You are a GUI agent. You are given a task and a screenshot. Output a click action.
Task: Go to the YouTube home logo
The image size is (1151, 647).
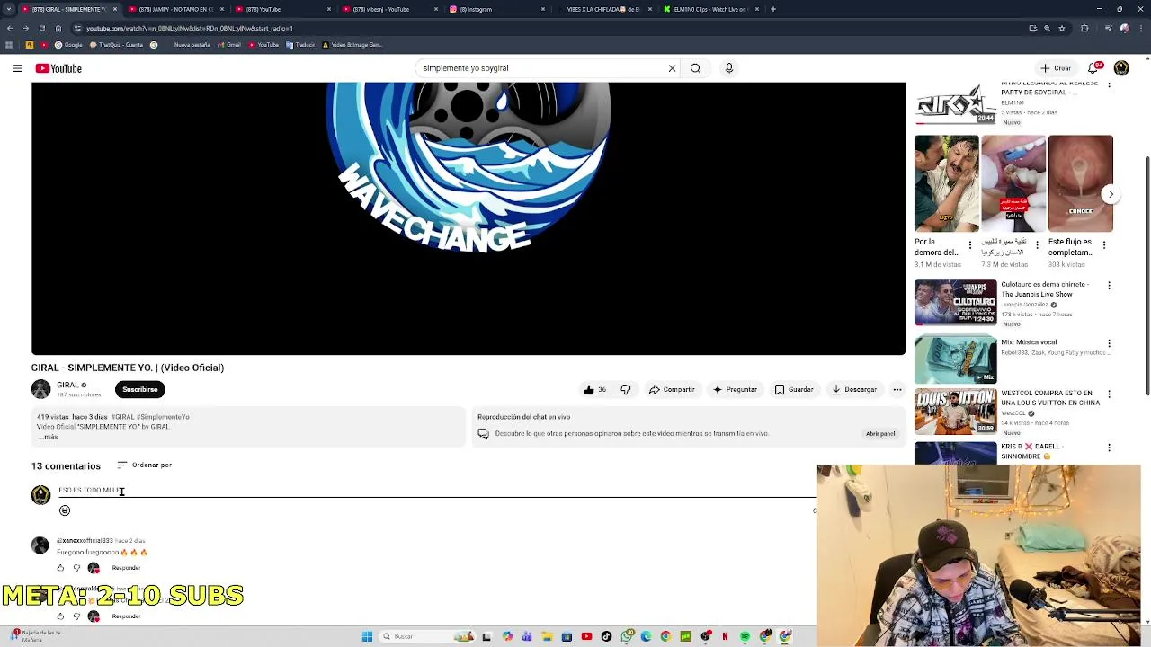coord(58,68)
